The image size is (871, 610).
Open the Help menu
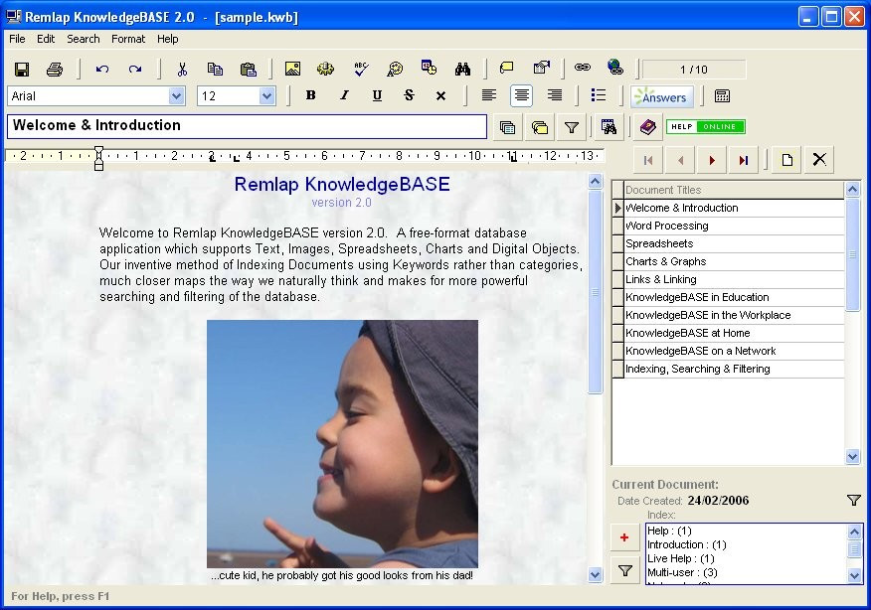click(167, 39)
